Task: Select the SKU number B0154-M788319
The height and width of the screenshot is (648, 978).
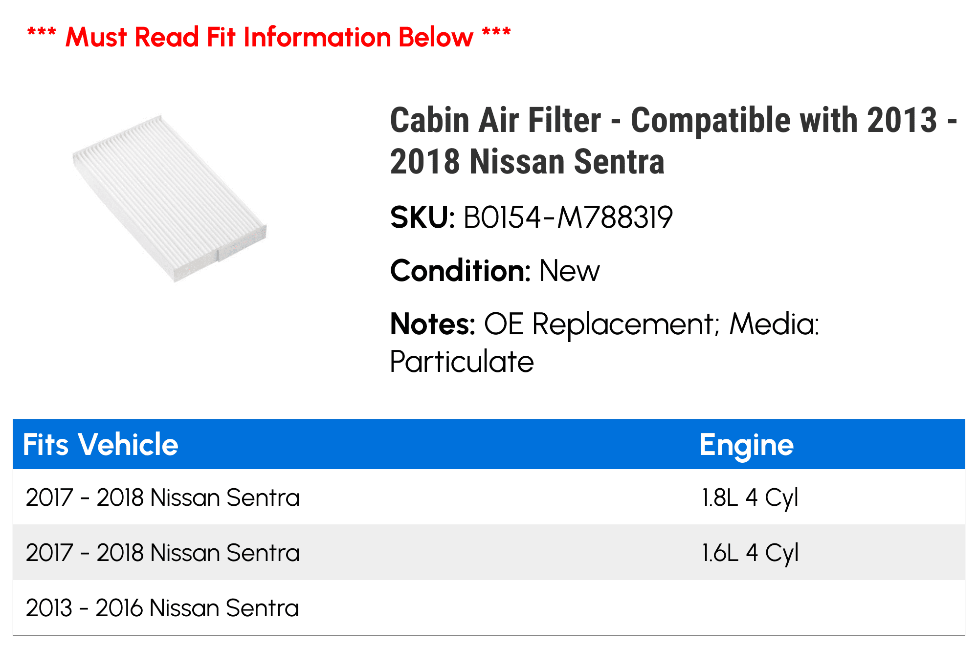Action: click(568, 217)
